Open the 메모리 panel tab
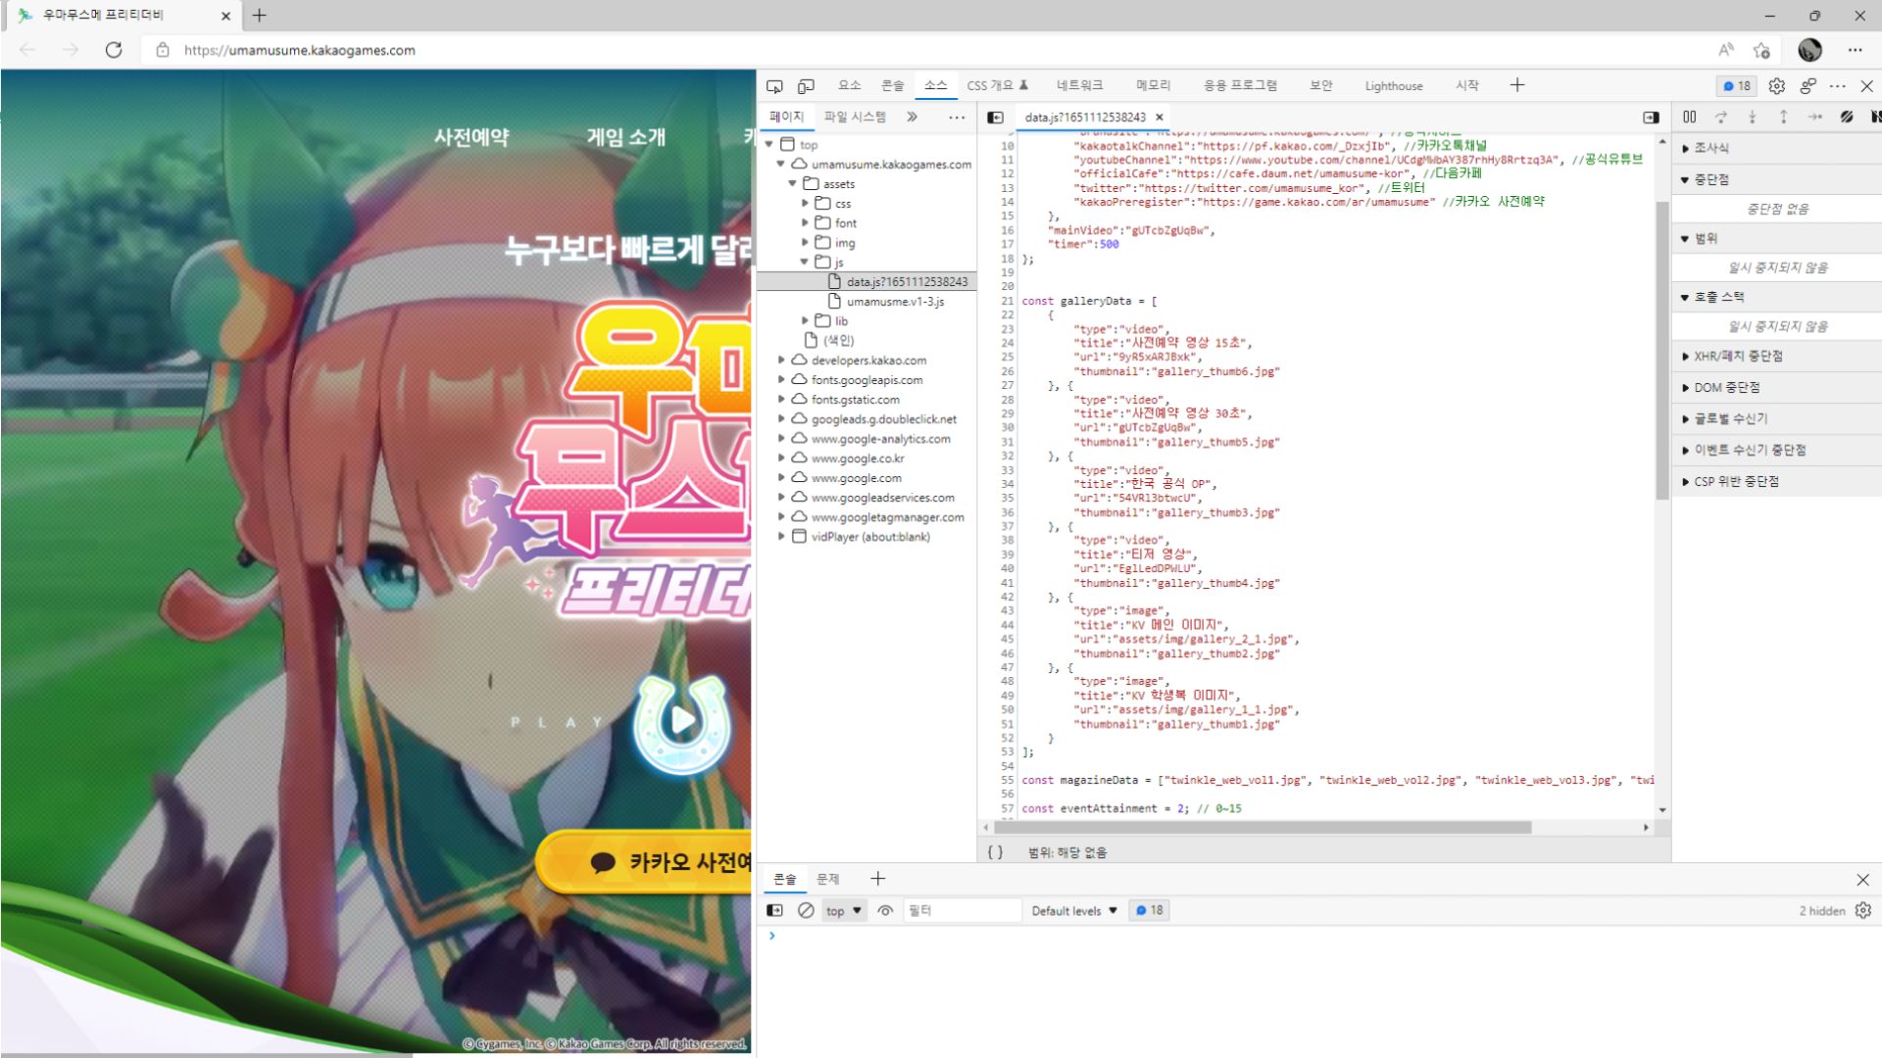The width and height of the screenshot is (1882, 1058). click(x=1153, y=85)
